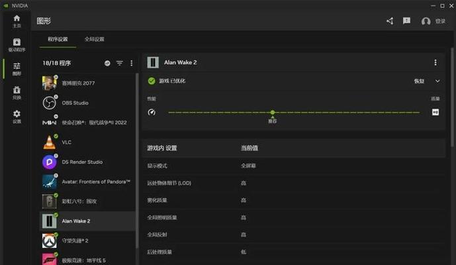456x265 pixels.
Task: Select VLC in program list
Action: click(x=87, y=142)
